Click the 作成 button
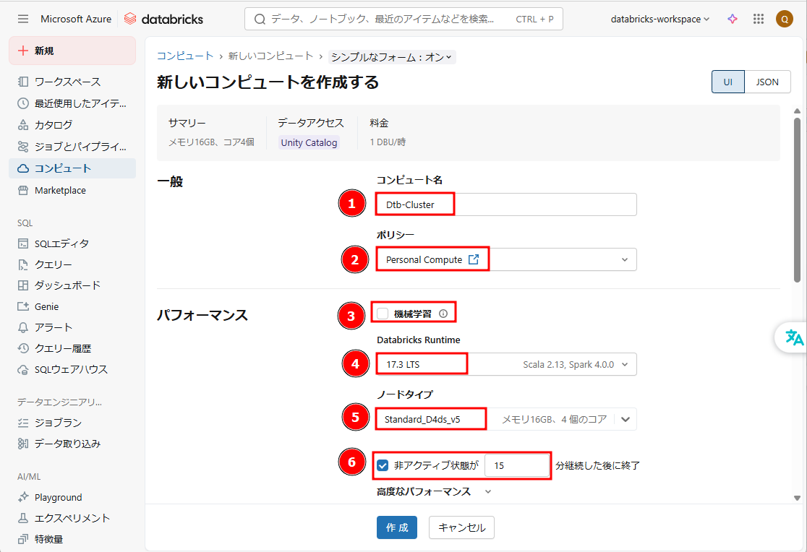The height and width of the screenshot is (552, 807). tap(396, 527)
